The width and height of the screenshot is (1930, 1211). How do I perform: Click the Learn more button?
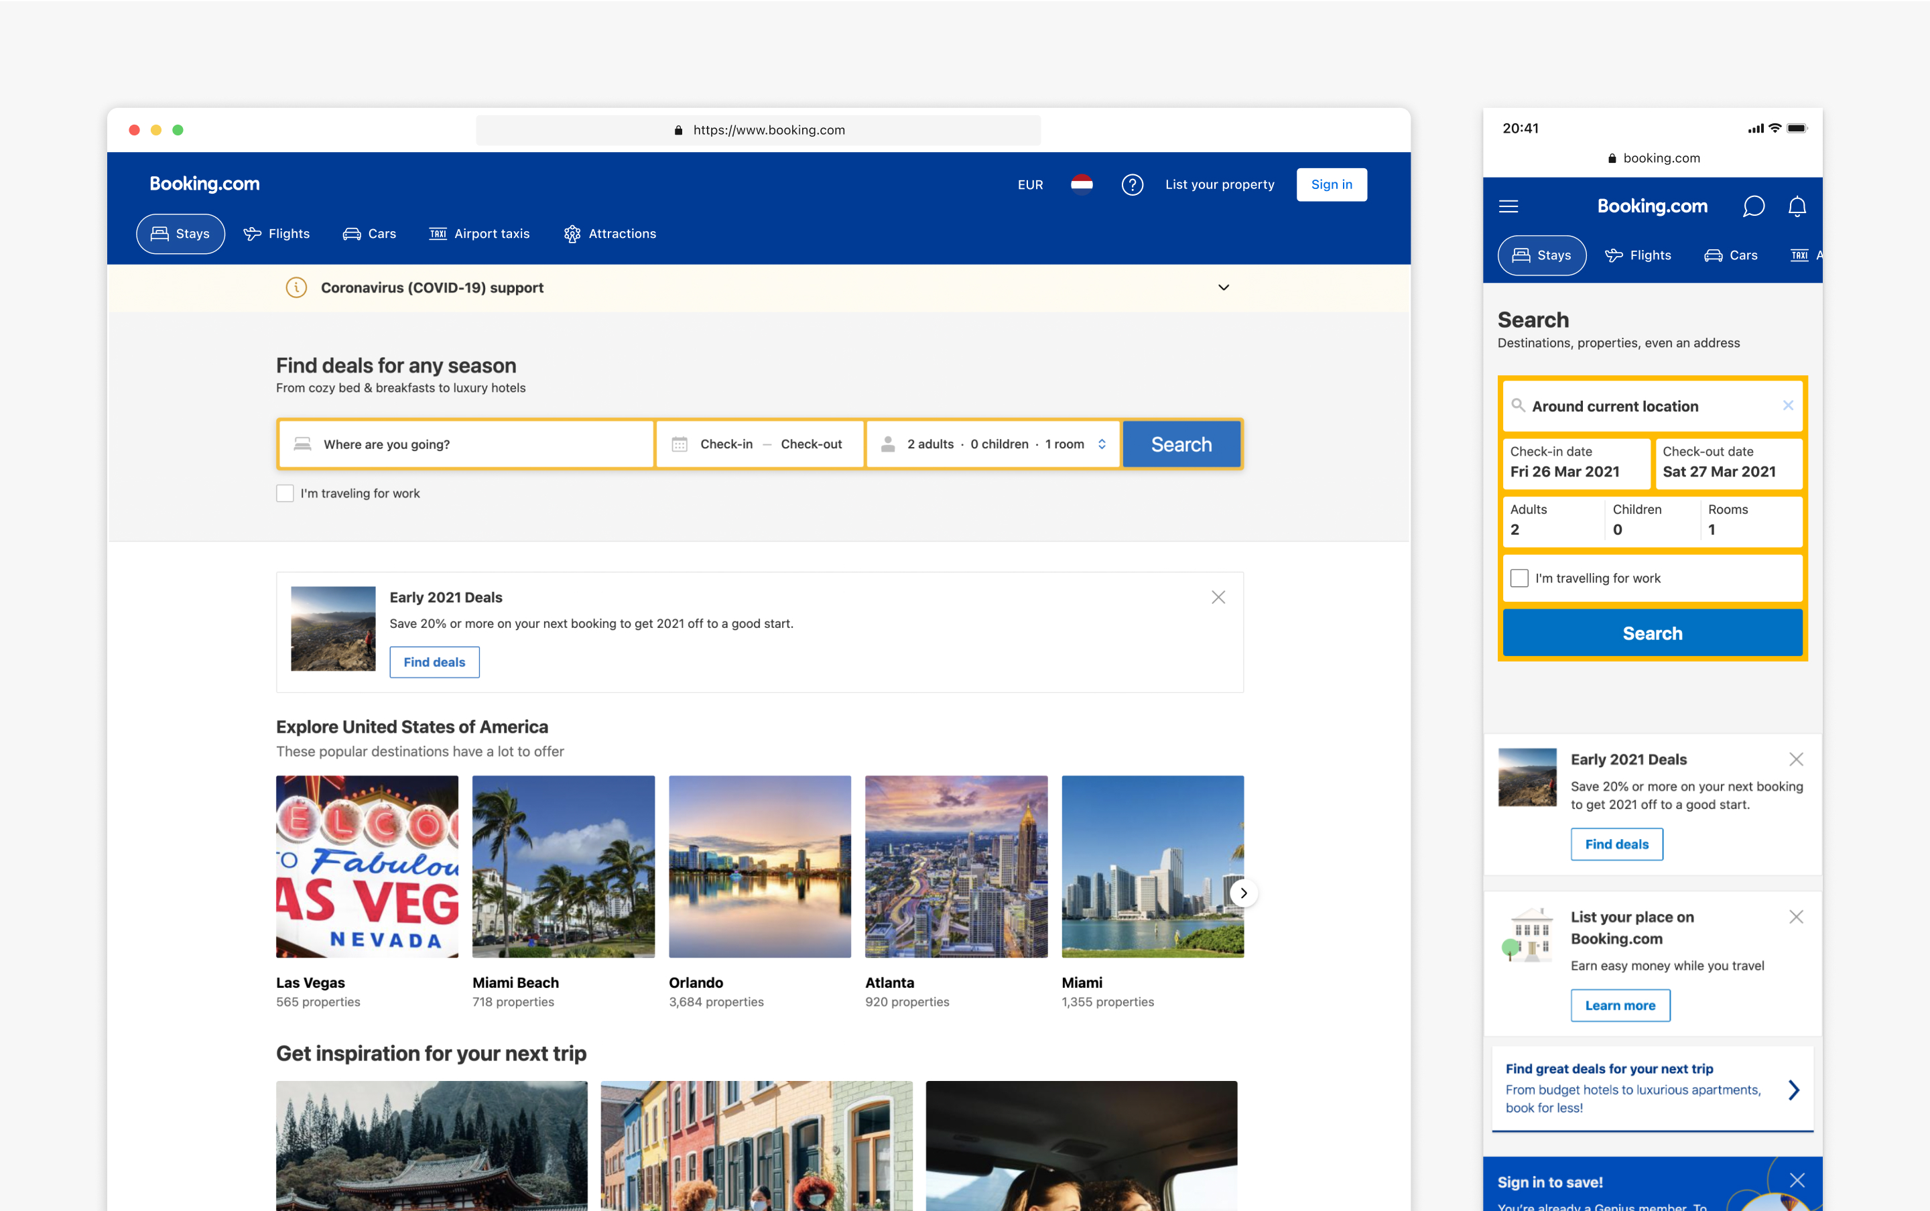1620,1005
